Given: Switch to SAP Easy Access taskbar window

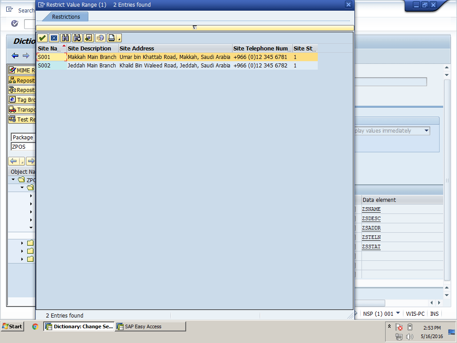Looking at the screenshot, I should click(x=150, y=326).
